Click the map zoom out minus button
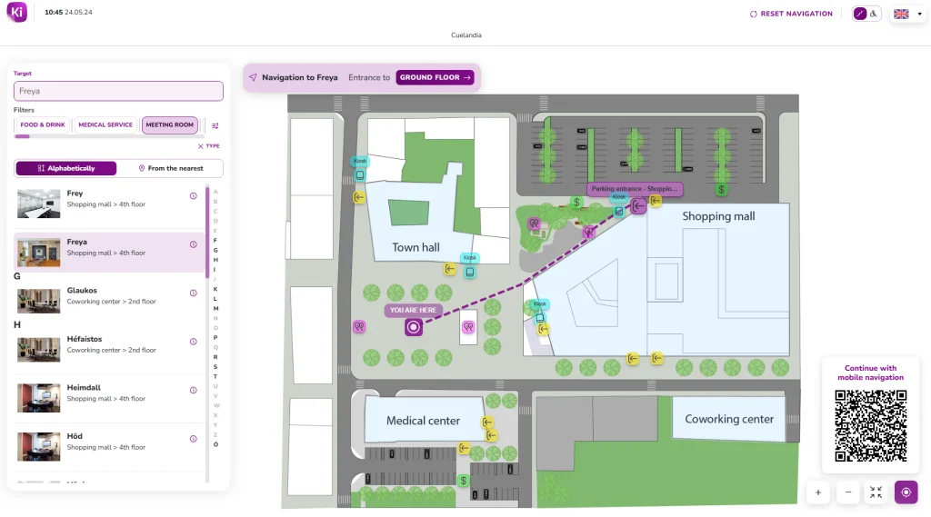 847,492
